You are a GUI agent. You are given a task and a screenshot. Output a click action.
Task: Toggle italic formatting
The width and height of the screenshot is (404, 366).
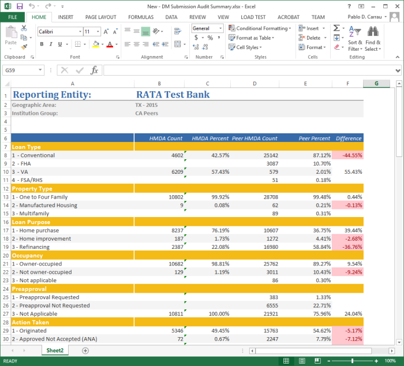[51, 44]
